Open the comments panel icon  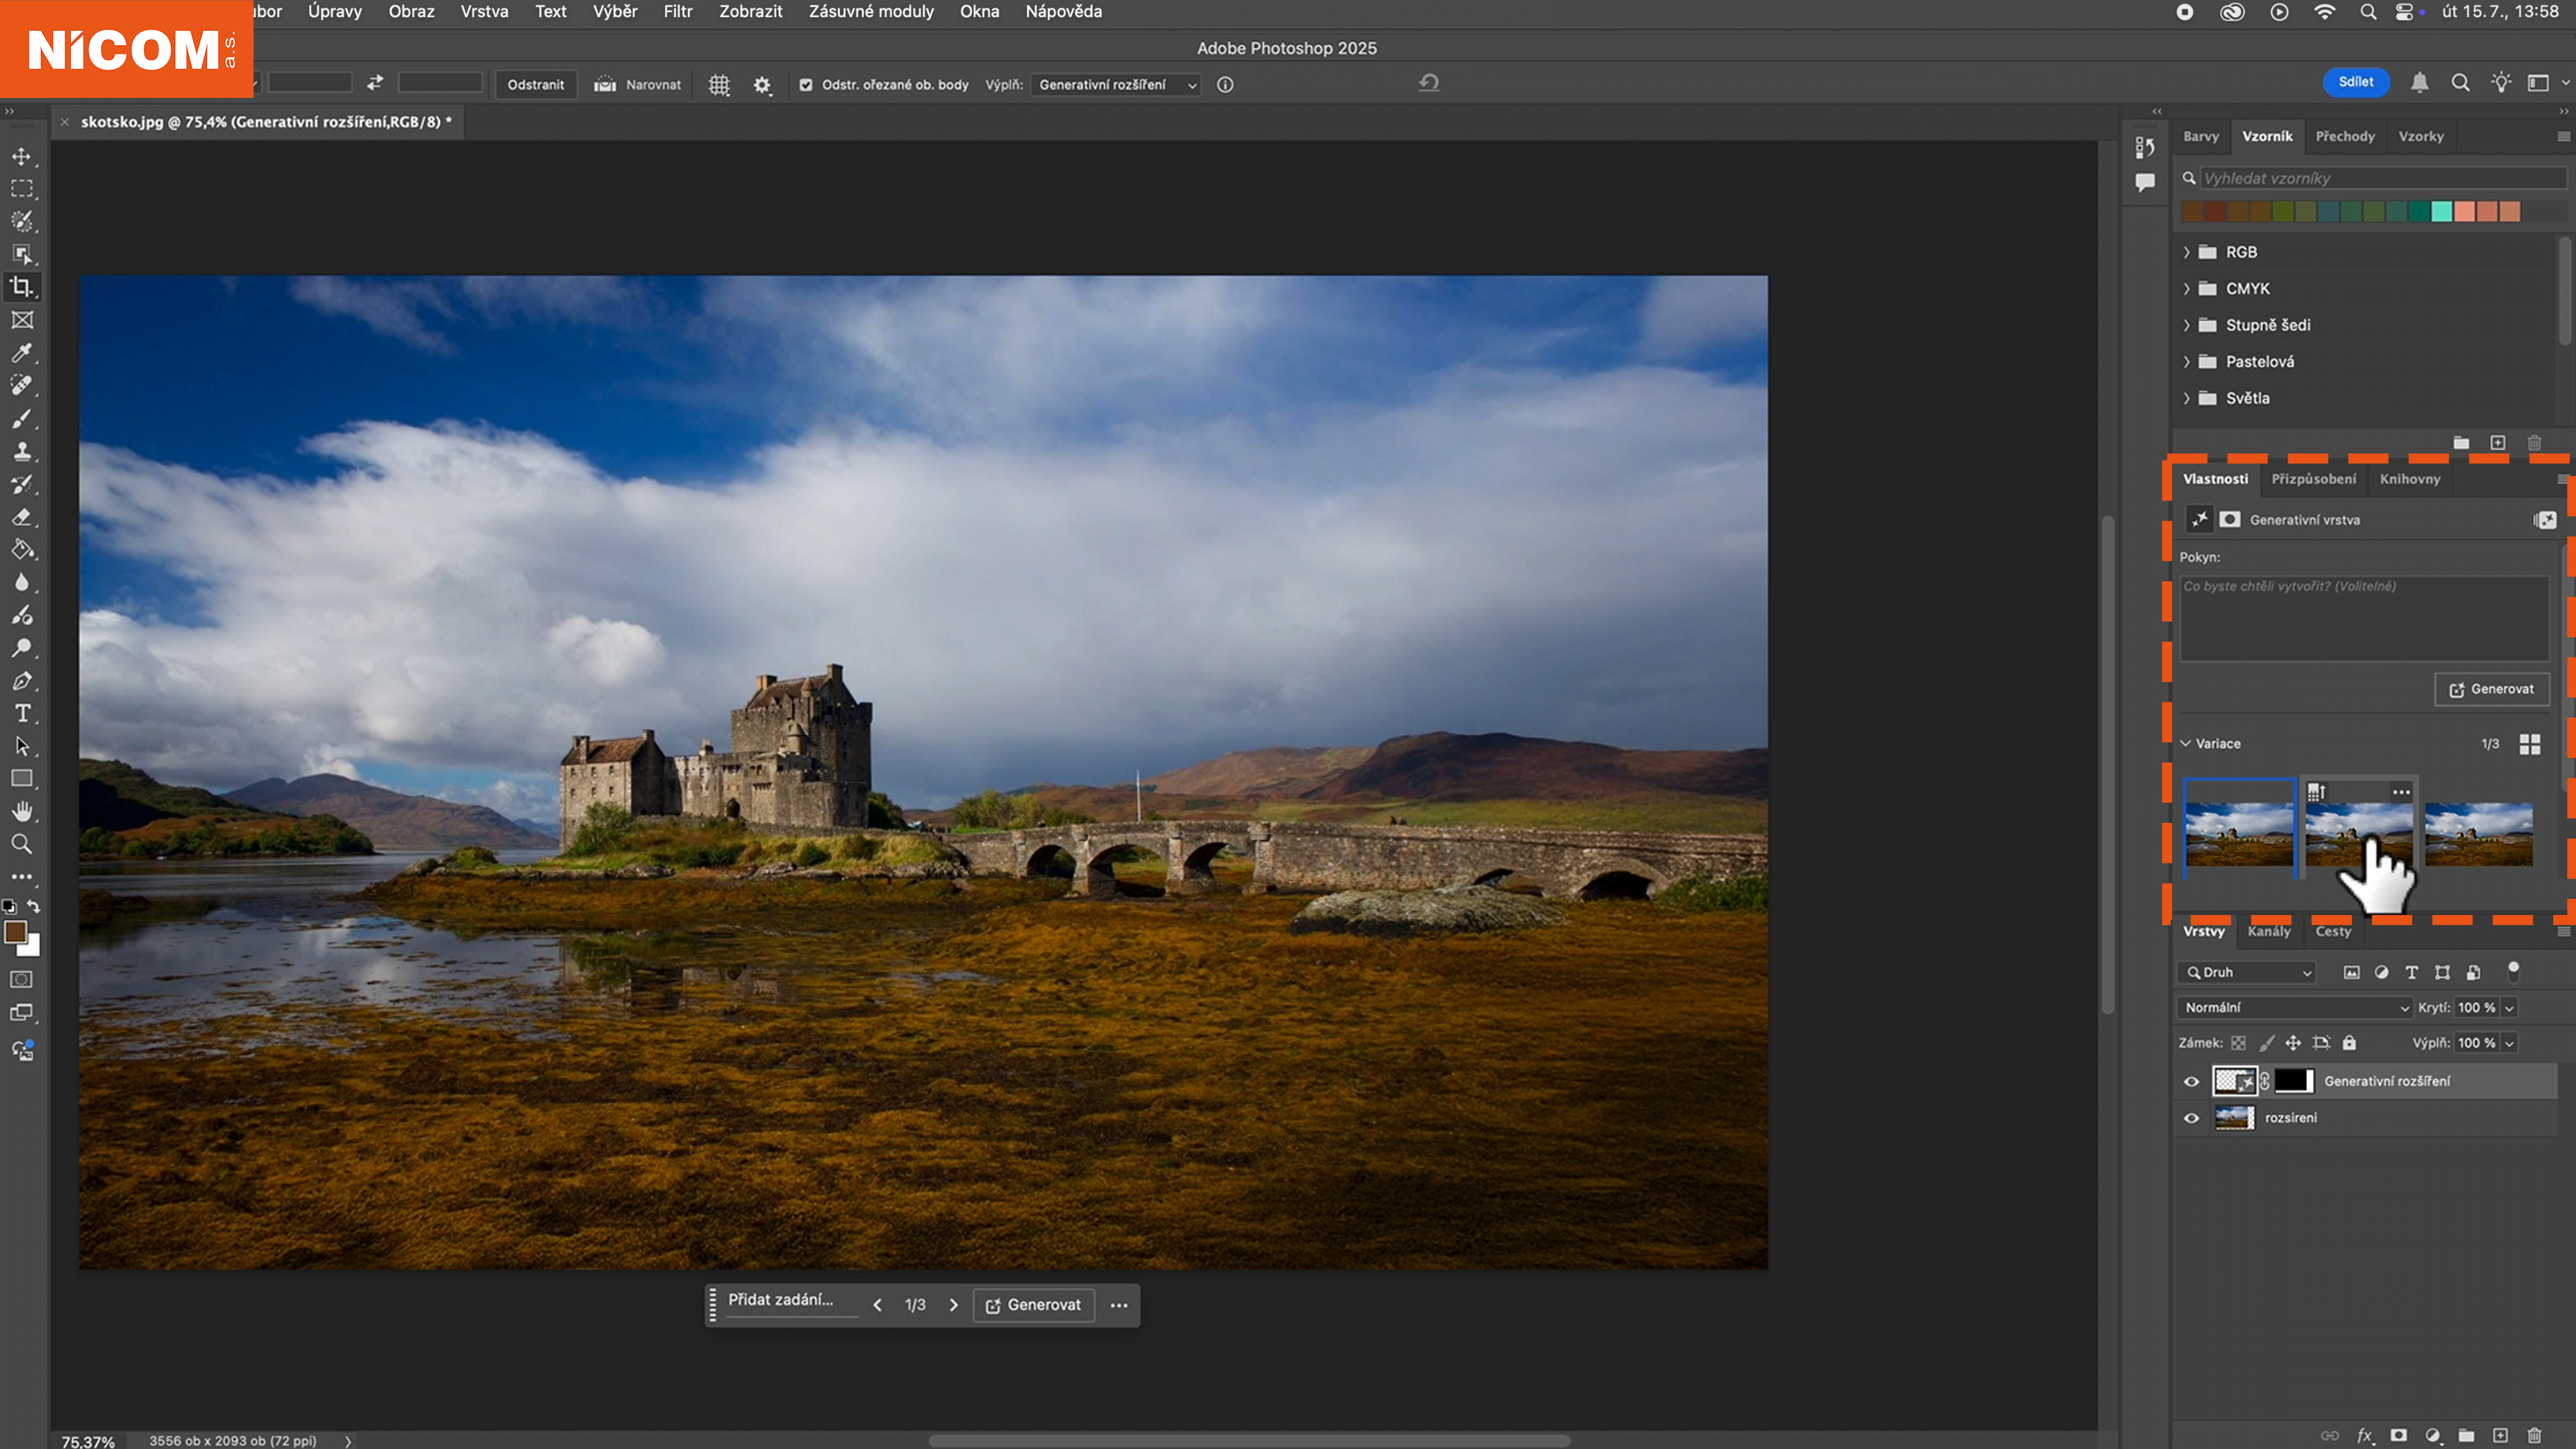2145,183
